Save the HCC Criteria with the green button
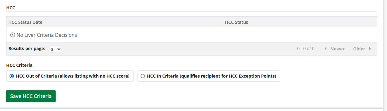387x111 pixels. (x=31, y=96)
